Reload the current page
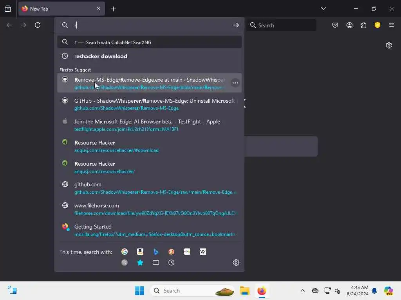The height and width of the screenshot is (300, 401). (38, 25)
